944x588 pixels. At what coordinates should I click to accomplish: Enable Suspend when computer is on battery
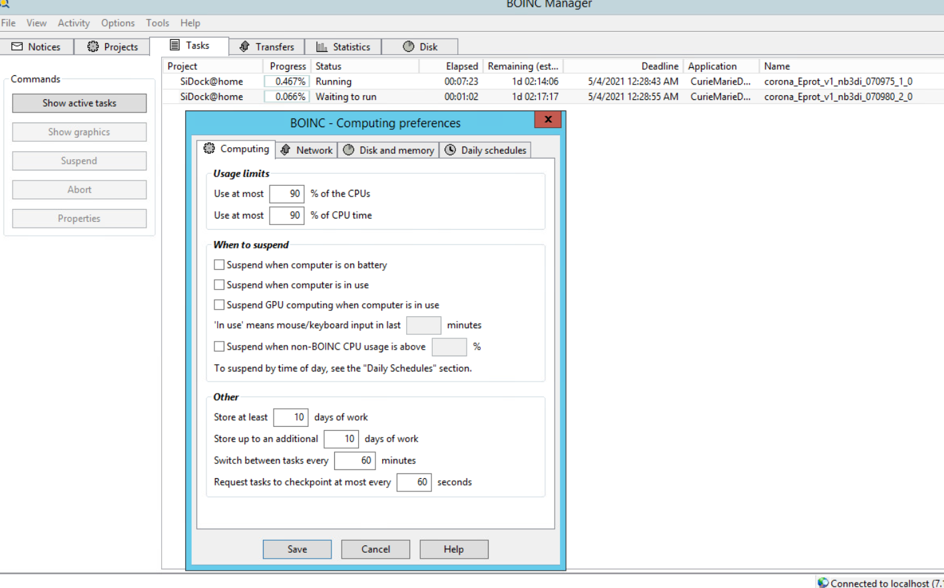click(219, 265)
